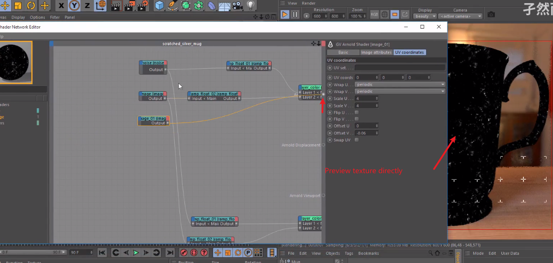Open the Display beauty dropdown
The width and height of the screenshot is (553, 263).
point(425,16)
